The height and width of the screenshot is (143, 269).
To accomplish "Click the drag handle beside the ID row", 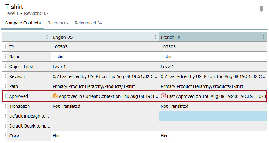I will tap(5, 47).
